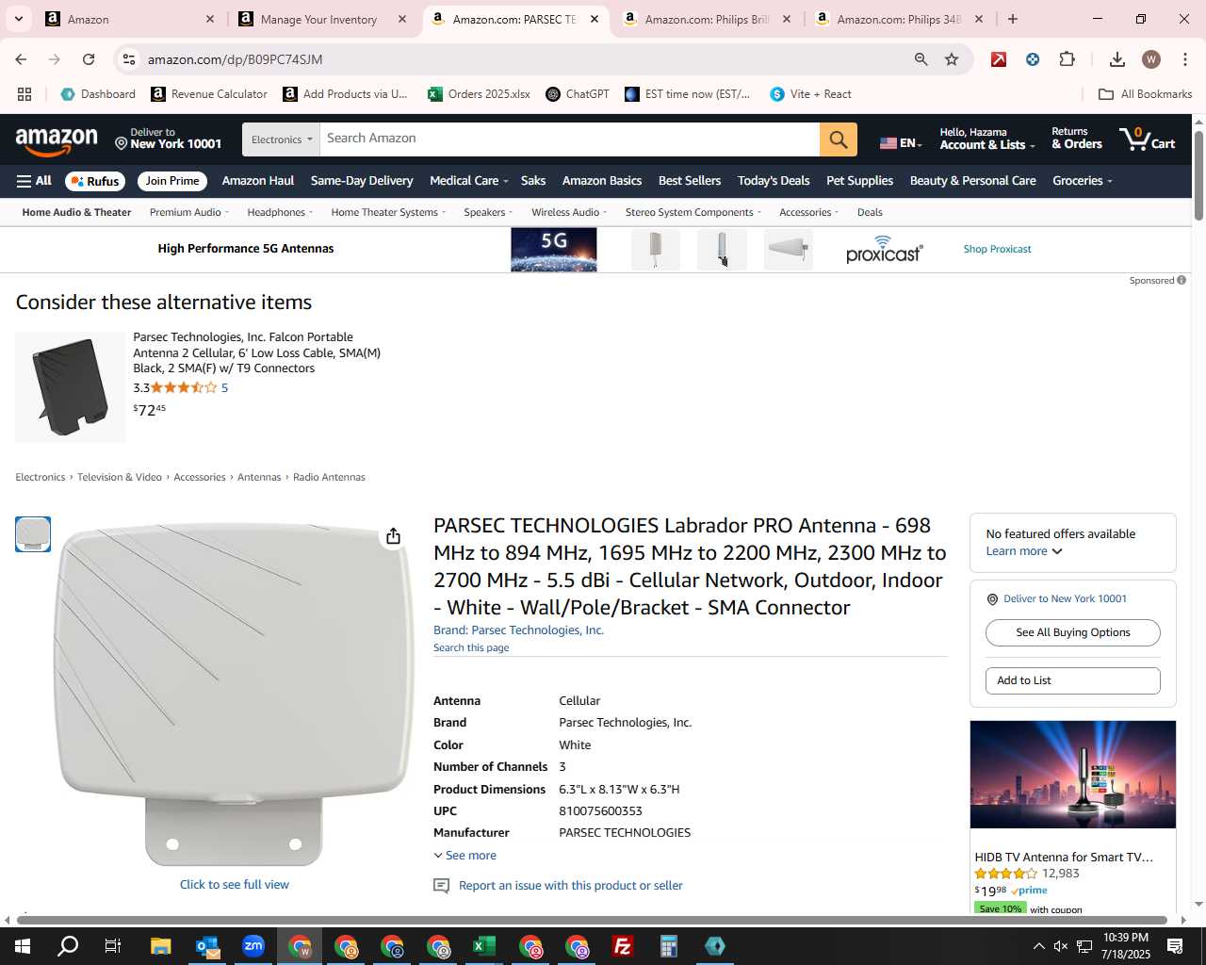Click the share icon on product image

[x=393, y=536]
